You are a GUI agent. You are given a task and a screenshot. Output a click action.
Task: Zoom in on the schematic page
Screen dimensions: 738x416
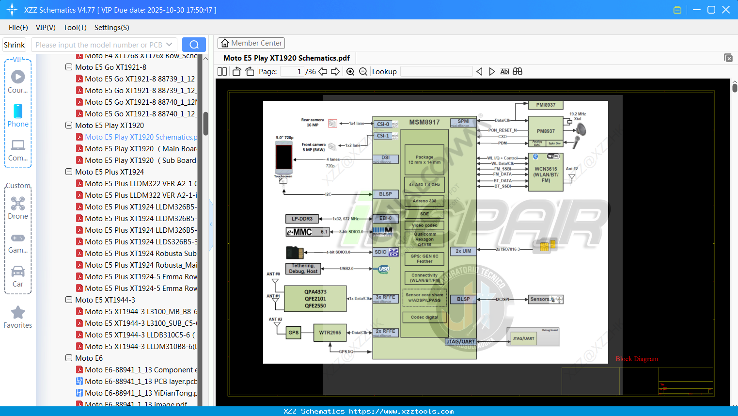point(350,71)
